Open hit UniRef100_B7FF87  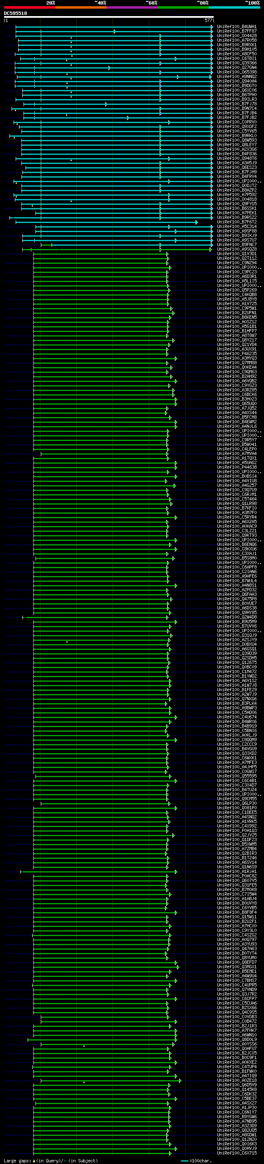(x=237, y=31)
